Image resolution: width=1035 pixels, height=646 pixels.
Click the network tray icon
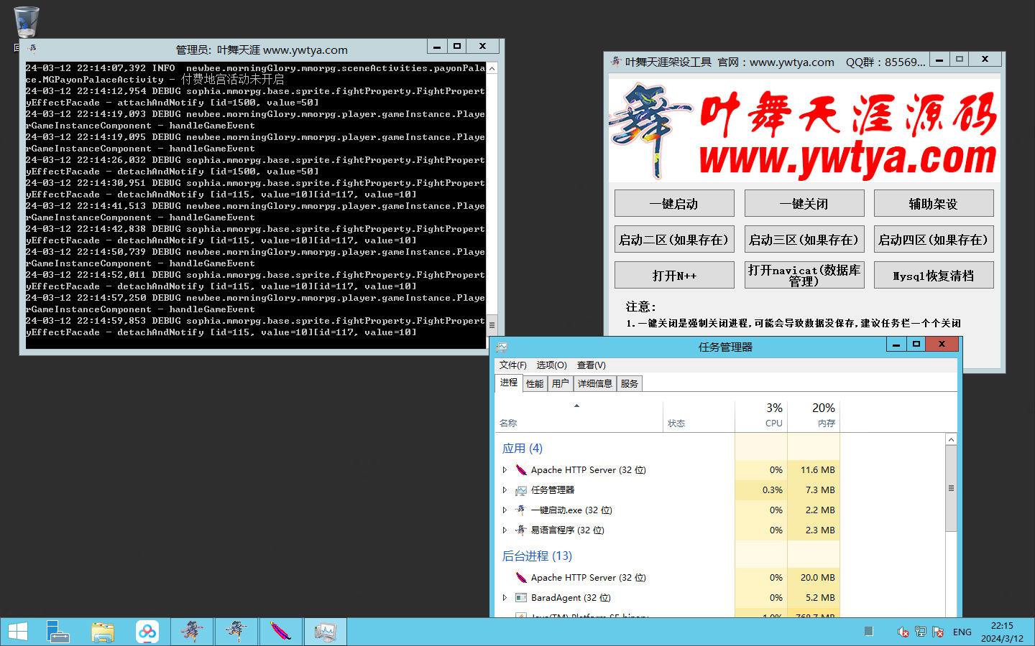[920, 632]
